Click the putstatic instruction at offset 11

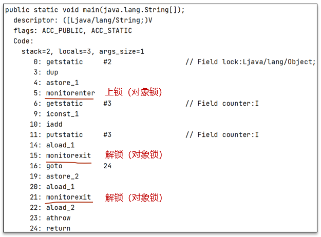pyautogui.click(x=64, y=134)
